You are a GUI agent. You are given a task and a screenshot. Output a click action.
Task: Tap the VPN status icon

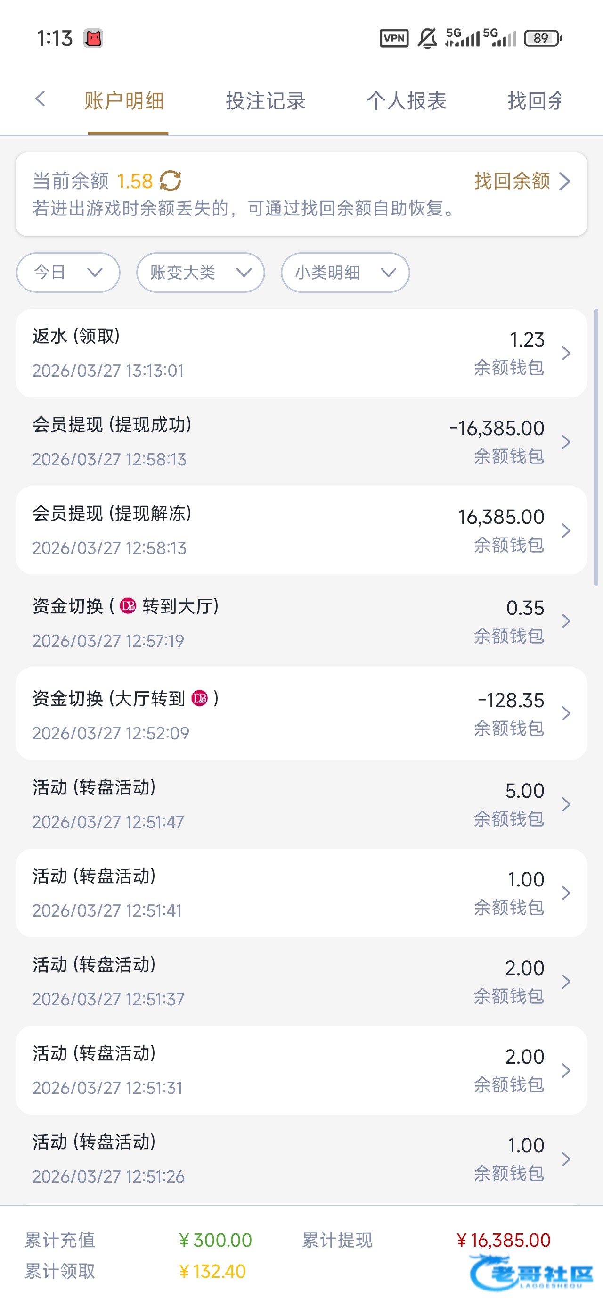394,38
